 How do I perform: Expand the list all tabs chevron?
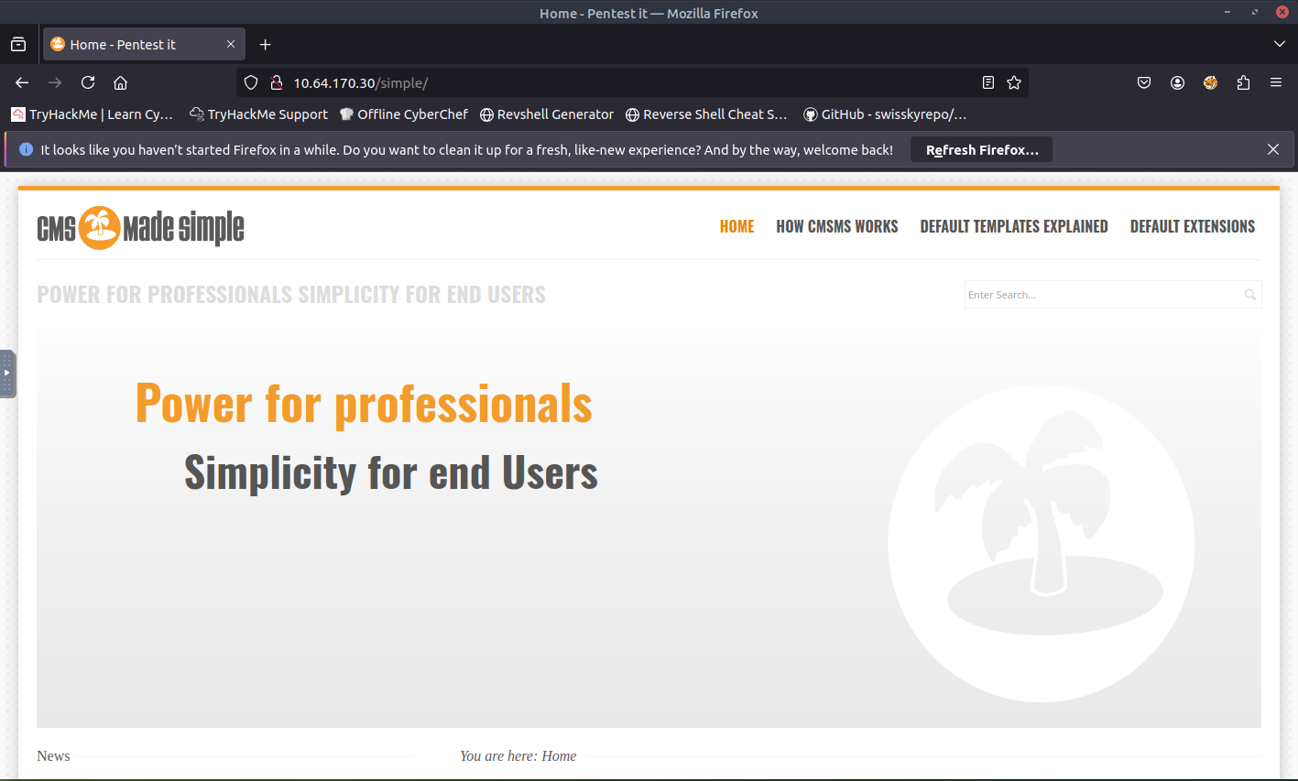[x=1279, y=44]
